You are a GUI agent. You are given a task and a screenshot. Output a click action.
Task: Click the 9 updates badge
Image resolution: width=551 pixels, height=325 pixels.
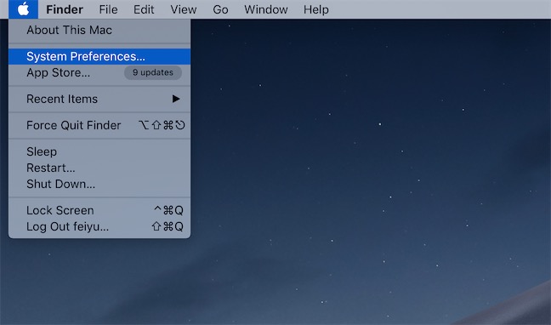[x=153, y=72]
